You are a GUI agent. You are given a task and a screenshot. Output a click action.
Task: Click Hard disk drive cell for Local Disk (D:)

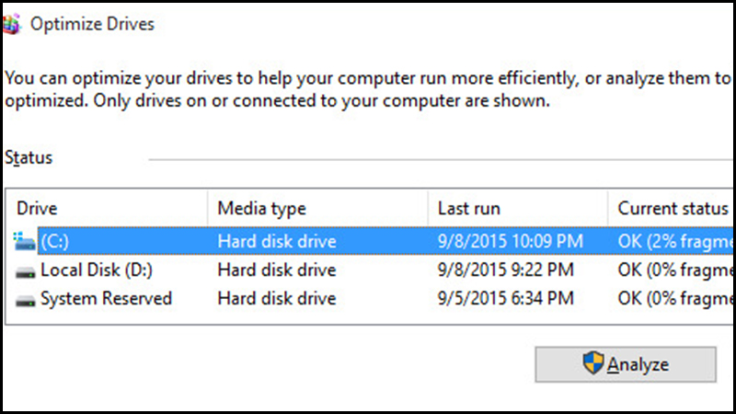[277, 270]
